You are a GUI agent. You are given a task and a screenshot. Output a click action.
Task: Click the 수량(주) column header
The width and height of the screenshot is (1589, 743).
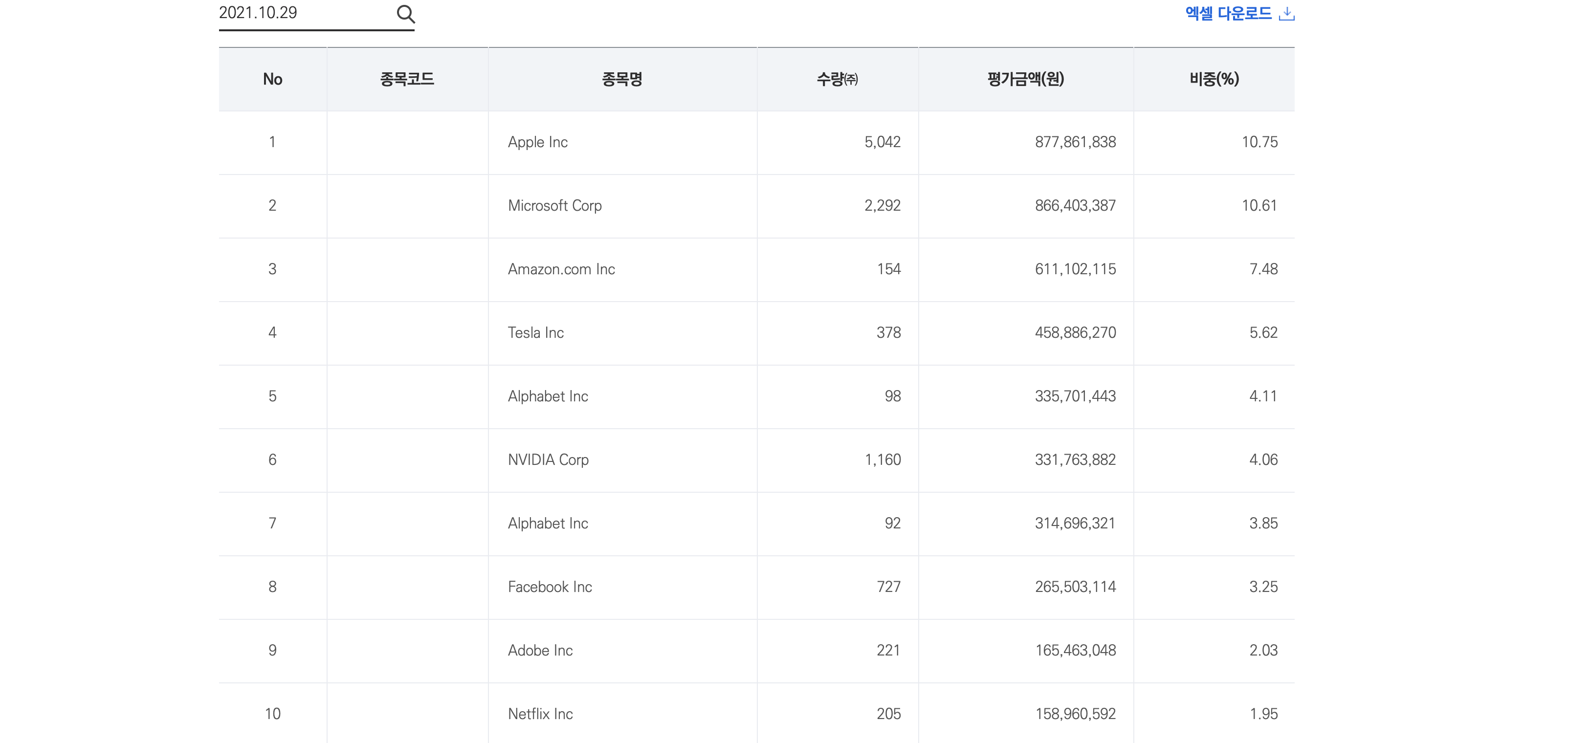tap(837, 79)
